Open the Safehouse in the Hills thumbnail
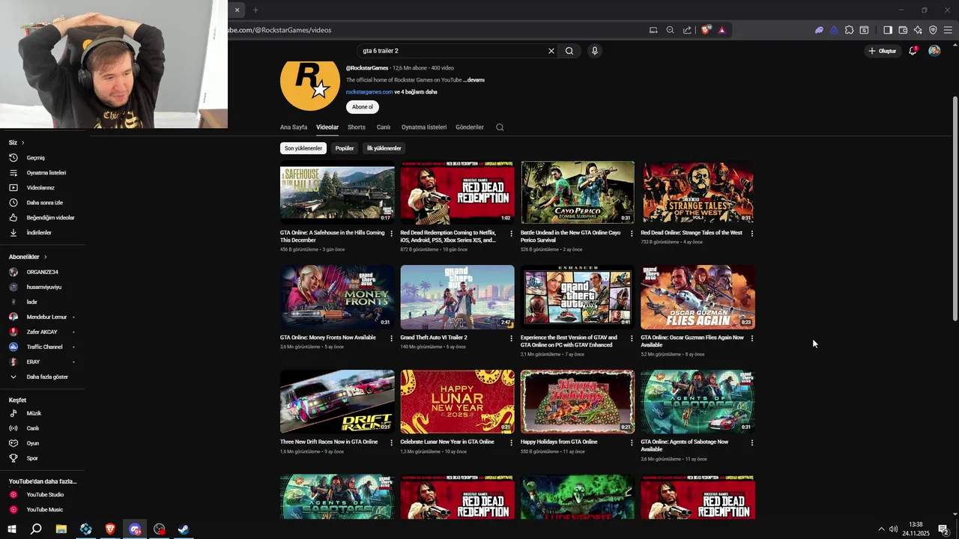 (x=337, y=192)
